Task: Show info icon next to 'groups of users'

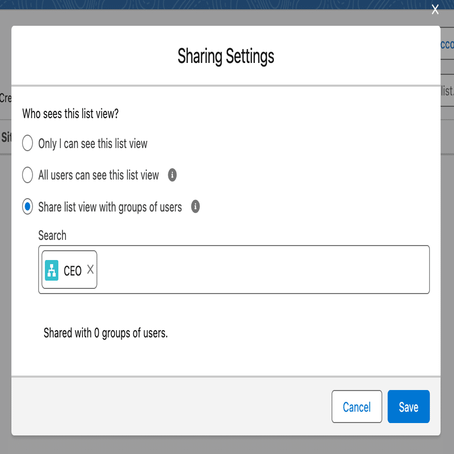Action: pos(196,206)
